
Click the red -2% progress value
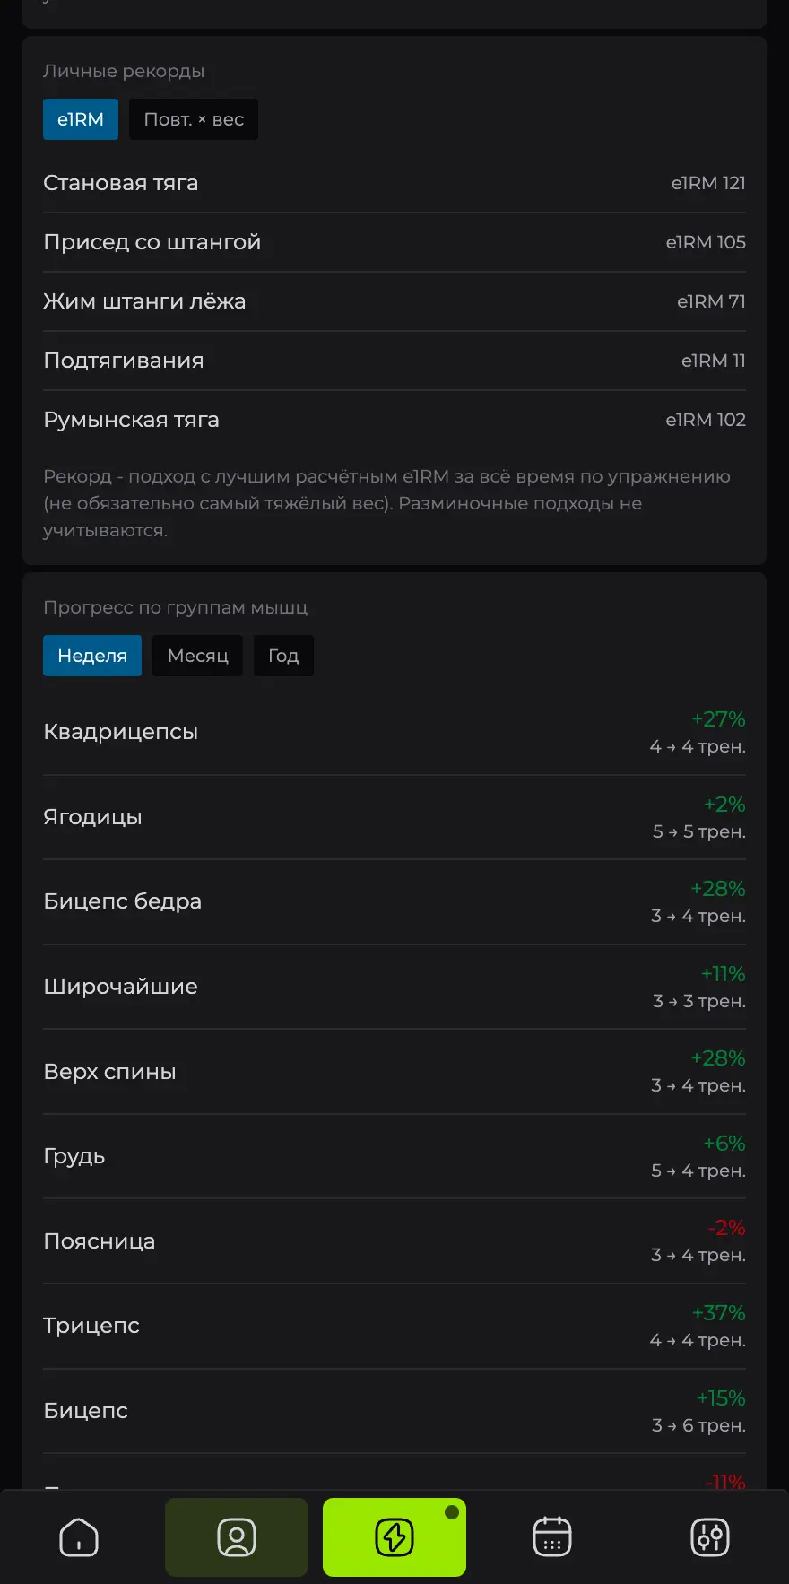click(726, 1228)
